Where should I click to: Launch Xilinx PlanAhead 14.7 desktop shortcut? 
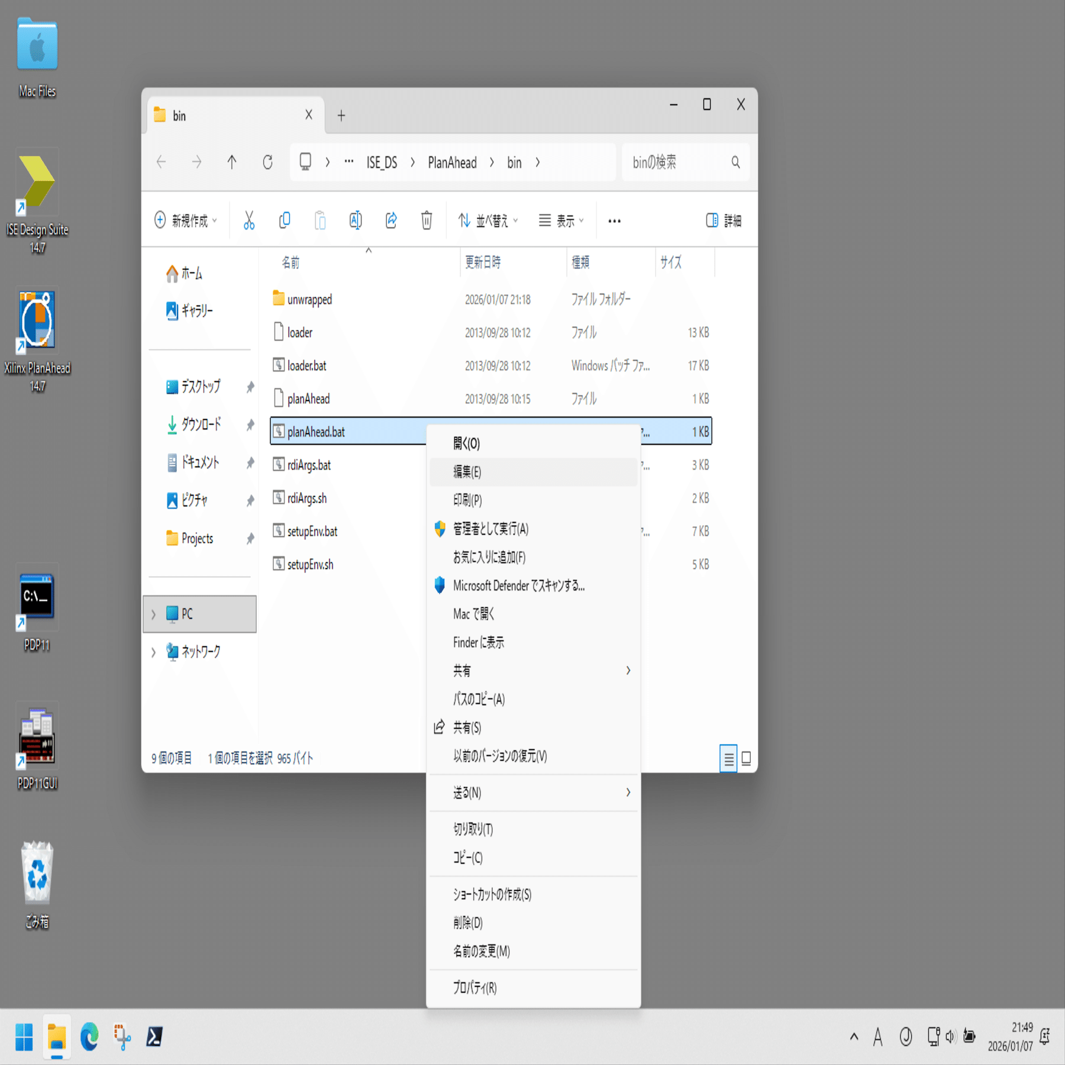pos(37,340)
